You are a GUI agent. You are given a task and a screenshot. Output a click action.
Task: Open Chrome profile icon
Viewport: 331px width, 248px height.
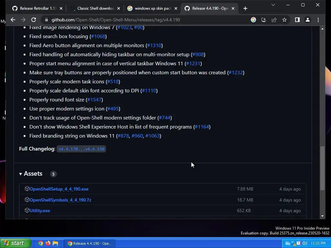308,20
